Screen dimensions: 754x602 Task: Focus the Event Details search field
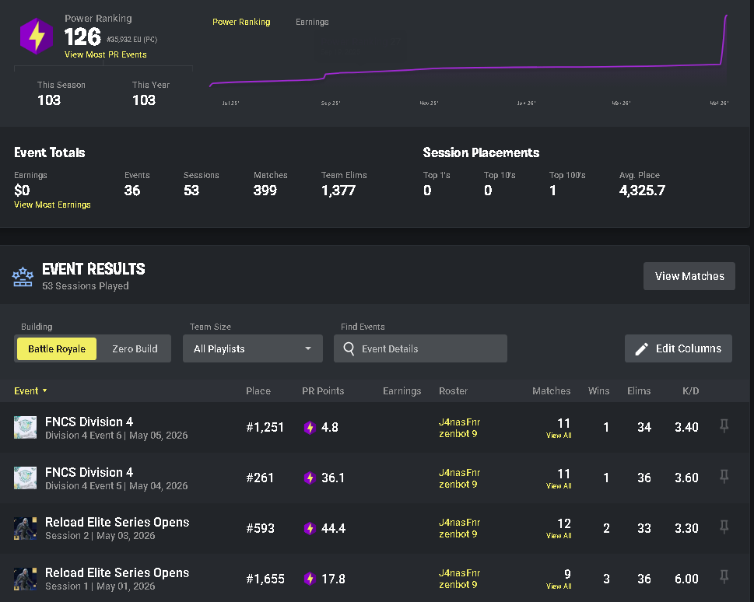point(420,348)
